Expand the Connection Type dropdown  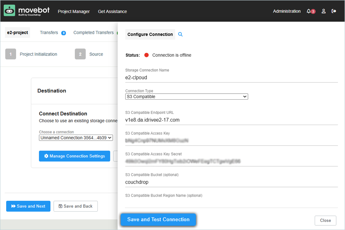pos(187,97)
